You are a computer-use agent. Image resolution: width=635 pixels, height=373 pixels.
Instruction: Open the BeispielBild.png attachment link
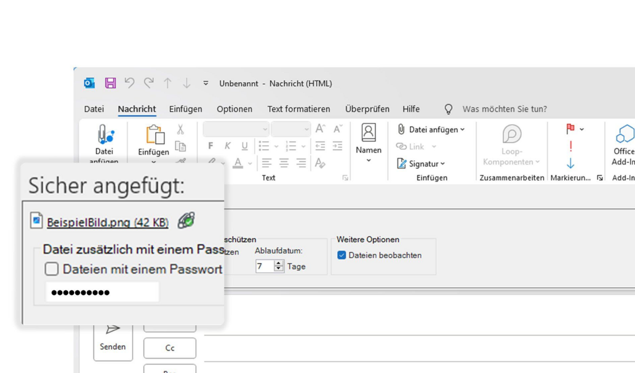108,222
